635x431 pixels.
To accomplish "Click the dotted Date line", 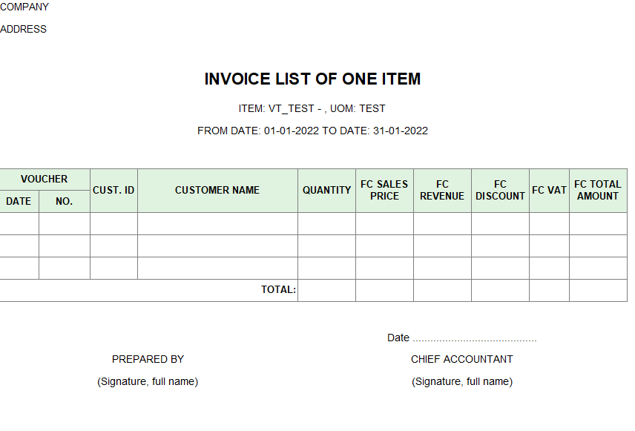I will point(475,339).
